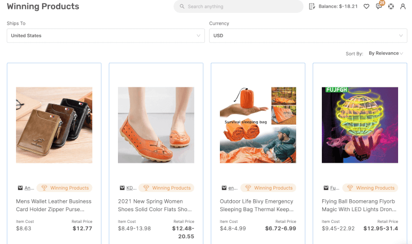Click the supplier store icon on Mens Wallet card
Image resolution: width=412 pixels, height=244 pixels.
(x=20, y=188)
